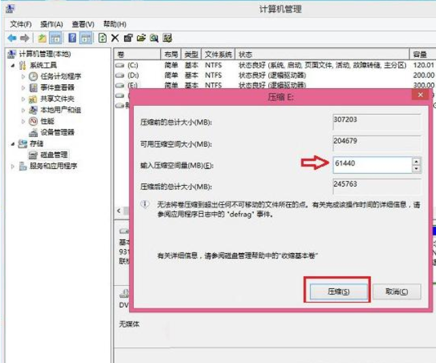This screenshot has height=363, width=436.
Task: Increase shrink size with the up spinner arrow
Action: tap(416, 161)
